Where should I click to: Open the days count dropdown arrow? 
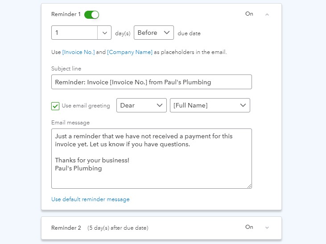104,33
